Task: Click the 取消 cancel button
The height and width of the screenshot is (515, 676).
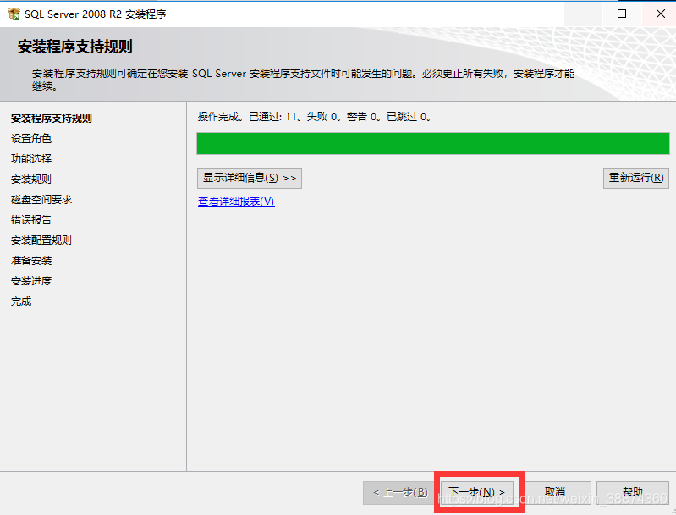Action: (x=555, y=492)
